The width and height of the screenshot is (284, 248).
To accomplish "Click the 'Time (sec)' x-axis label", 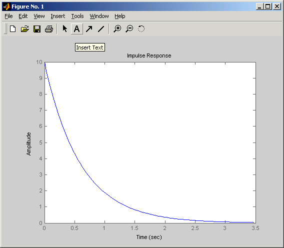I will pyautogui.click(x=149, y=237).
